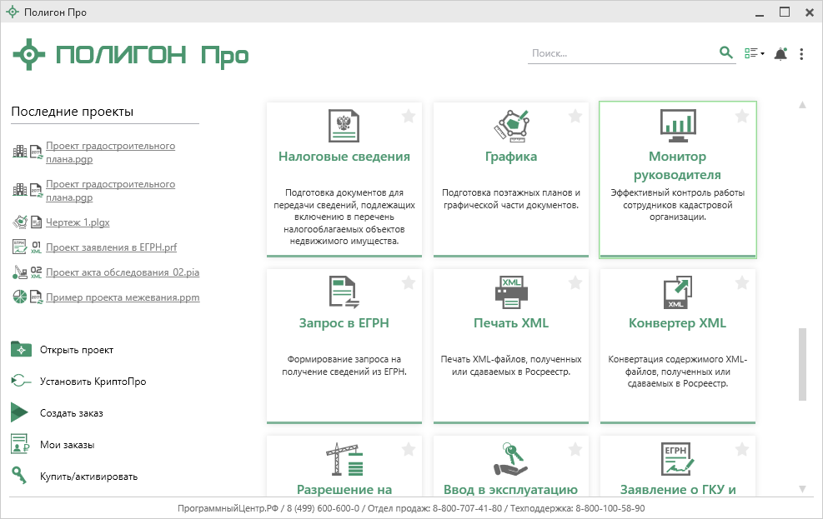Click the scroll down arrow
Viewport: 823px width, 519px height.
(x=802, y=489)
